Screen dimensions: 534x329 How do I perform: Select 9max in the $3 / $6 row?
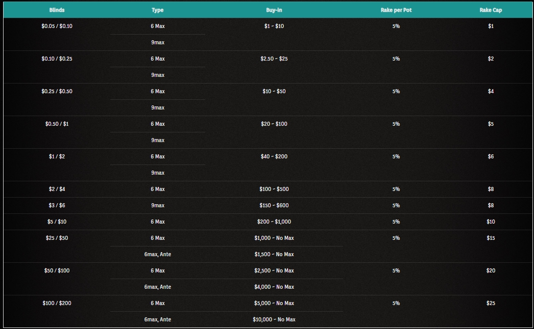(x=158, y=206)
